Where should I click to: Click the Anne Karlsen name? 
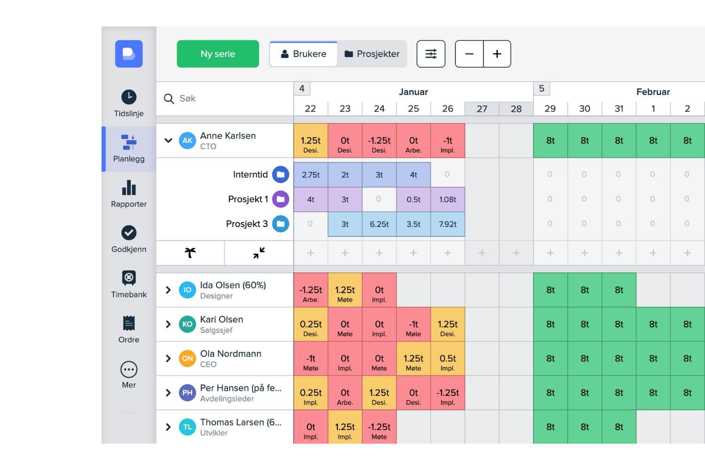pyautogui.click(x=228, y=136)
